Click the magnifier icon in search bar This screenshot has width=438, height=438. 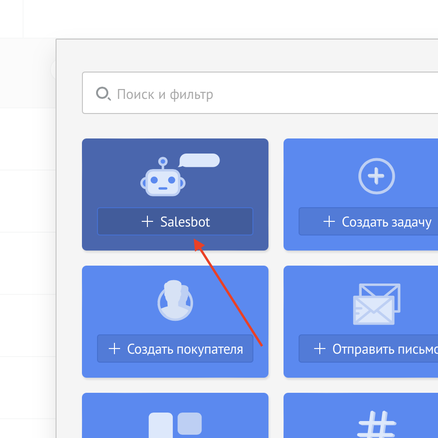103,94
